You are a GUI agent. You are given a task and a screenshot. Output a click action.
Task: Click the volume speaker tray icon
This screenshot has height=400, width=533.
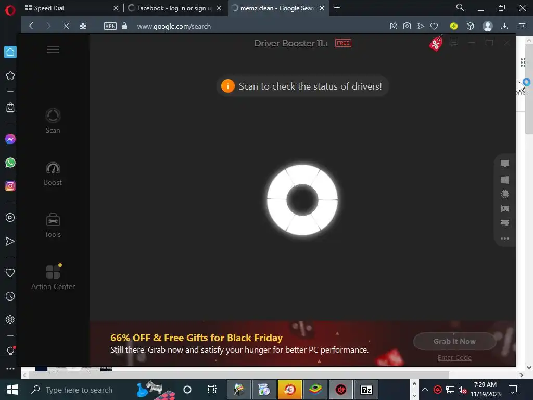(462, 390)
